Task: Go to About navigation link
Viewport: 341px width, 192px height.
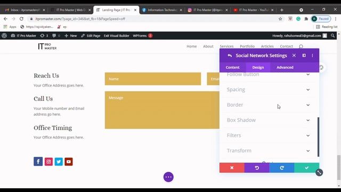Action: tap(208, 46)
